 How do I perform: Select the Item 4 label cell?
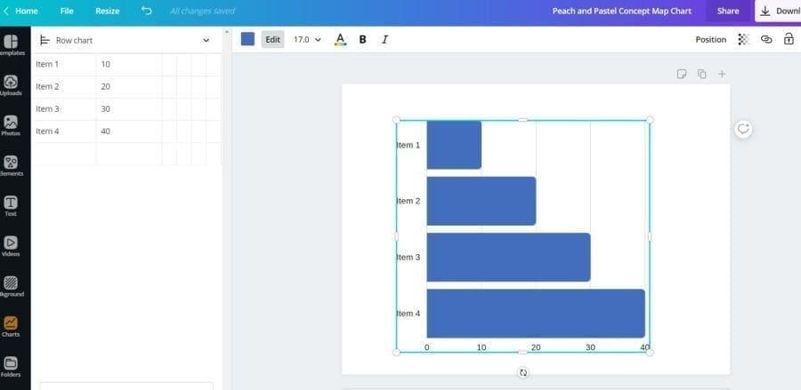tap(64, 131)
